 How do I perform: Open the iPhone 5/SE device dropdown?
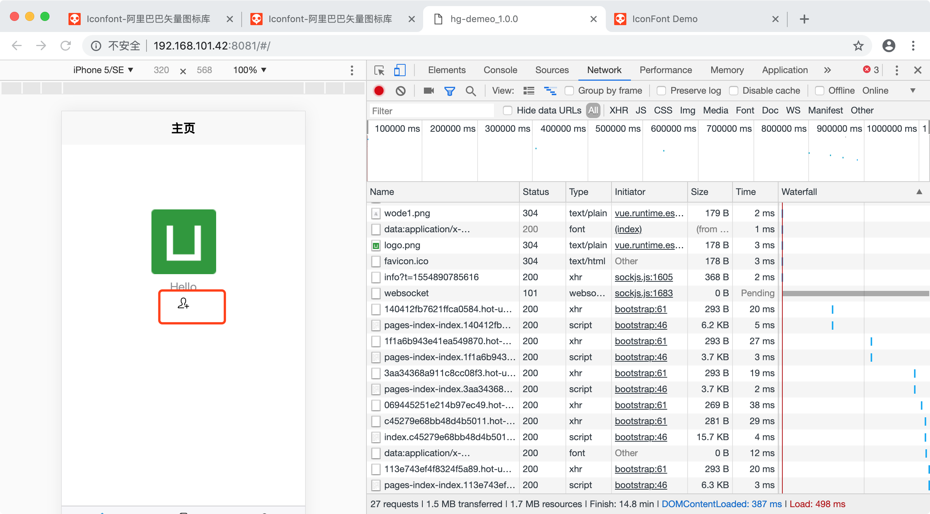point(103,70)
